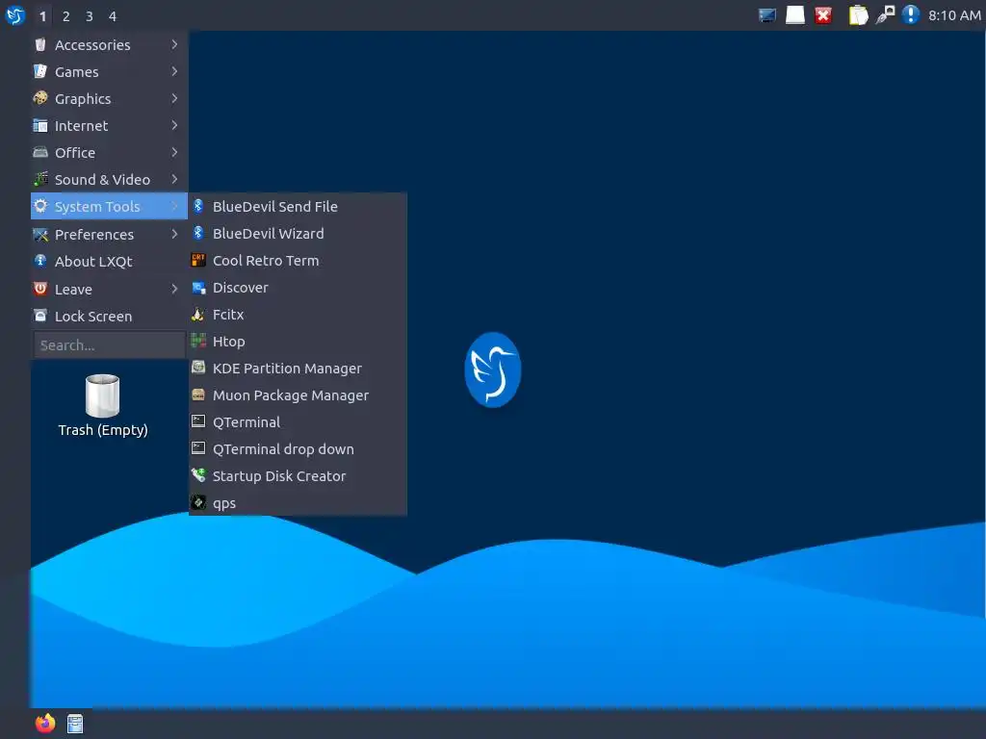The image size is (986, 739).
Task: Expand the System Tools chevron arrow
Action: (175, 206)
